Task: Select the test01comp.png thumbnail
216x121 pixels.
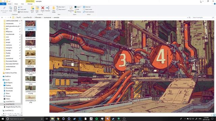Action: point(30,54)
